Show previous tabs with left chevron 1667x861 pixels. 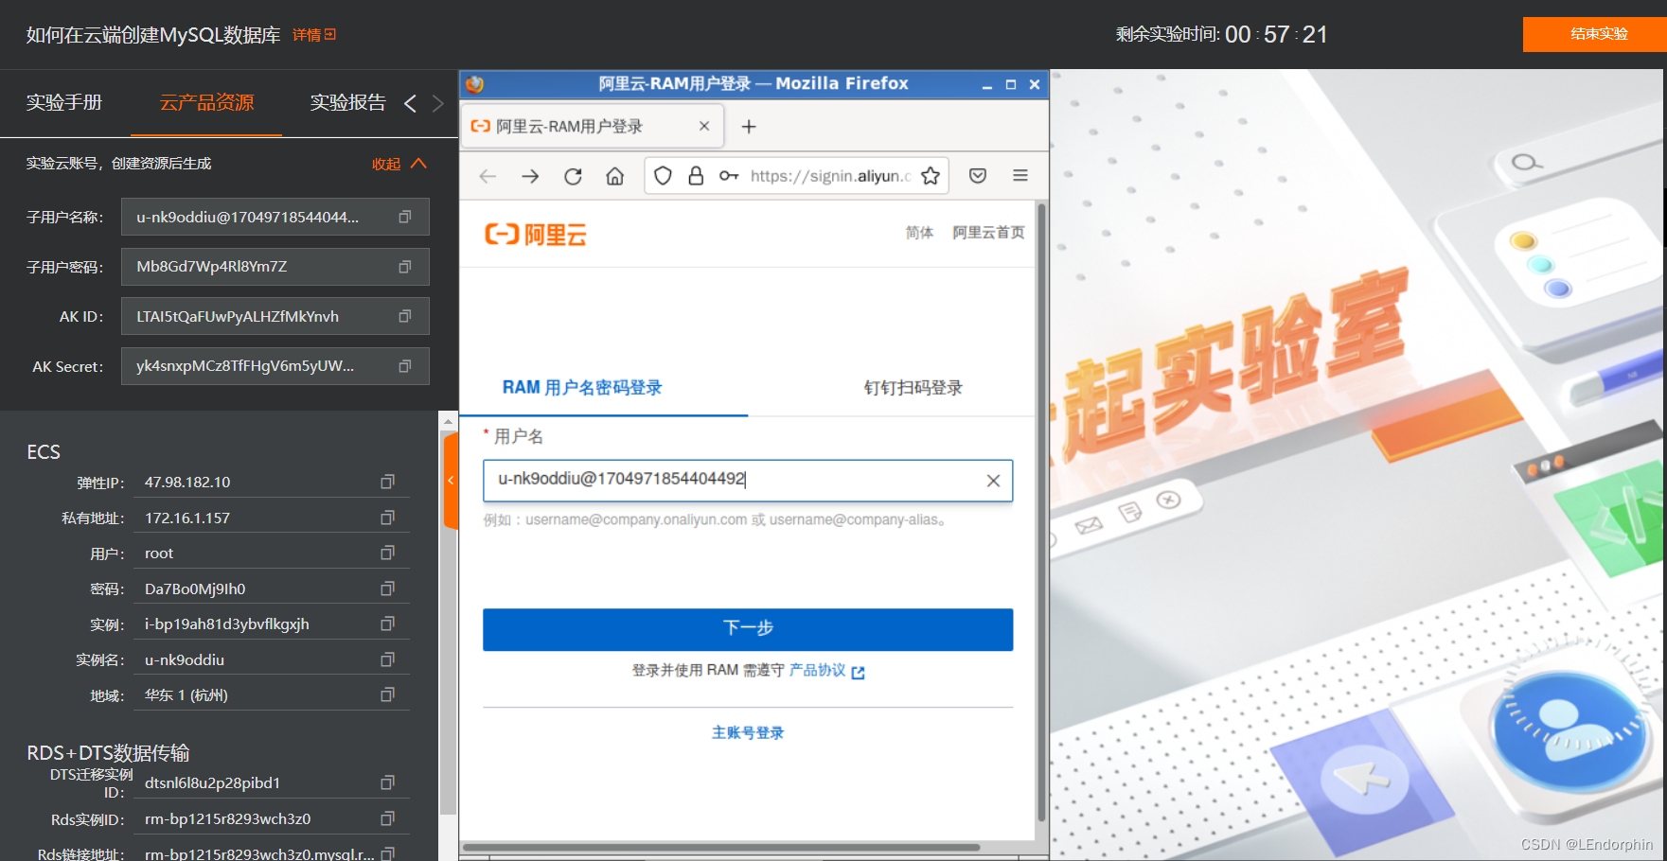410,103
